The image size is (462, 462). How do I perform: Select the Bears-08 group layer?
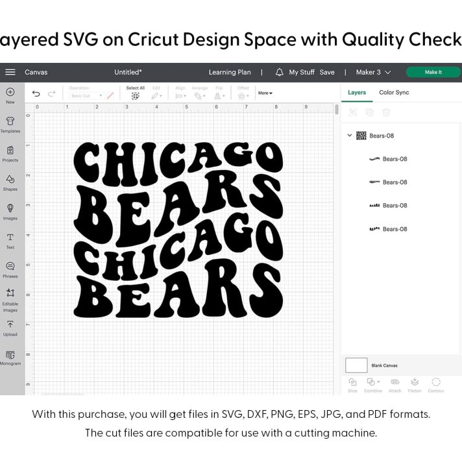382,136
